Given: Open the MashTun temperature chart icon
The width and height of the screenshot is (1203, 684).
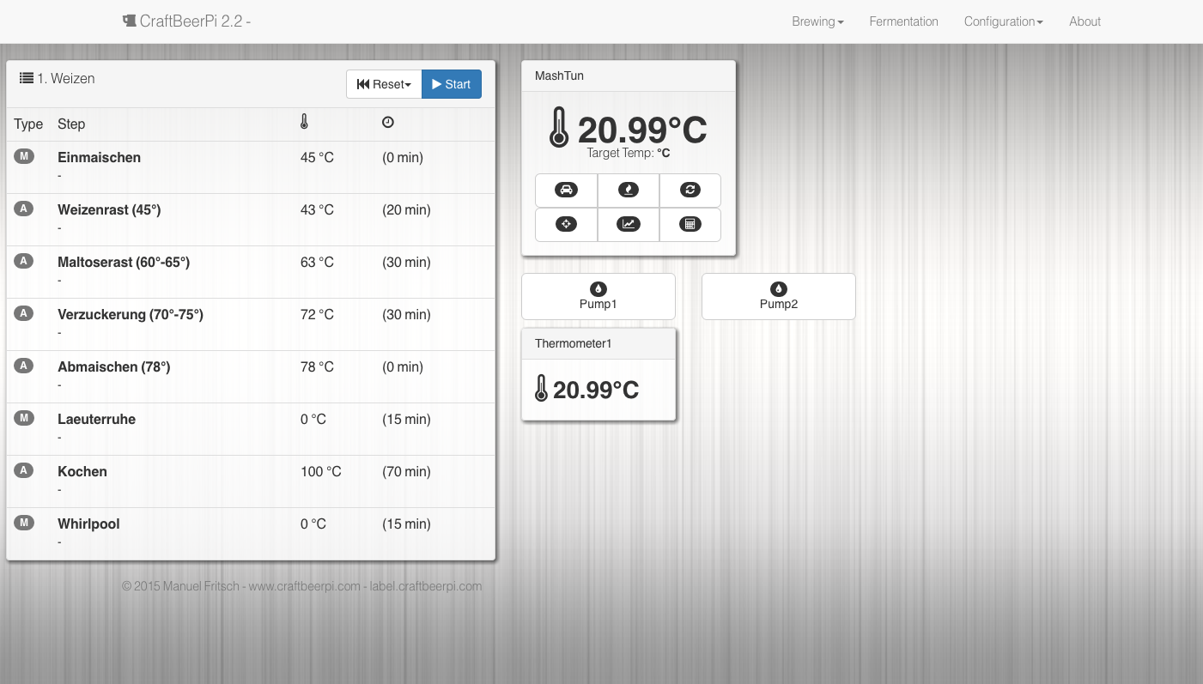Looking at the screenshot, I should 629,224.
